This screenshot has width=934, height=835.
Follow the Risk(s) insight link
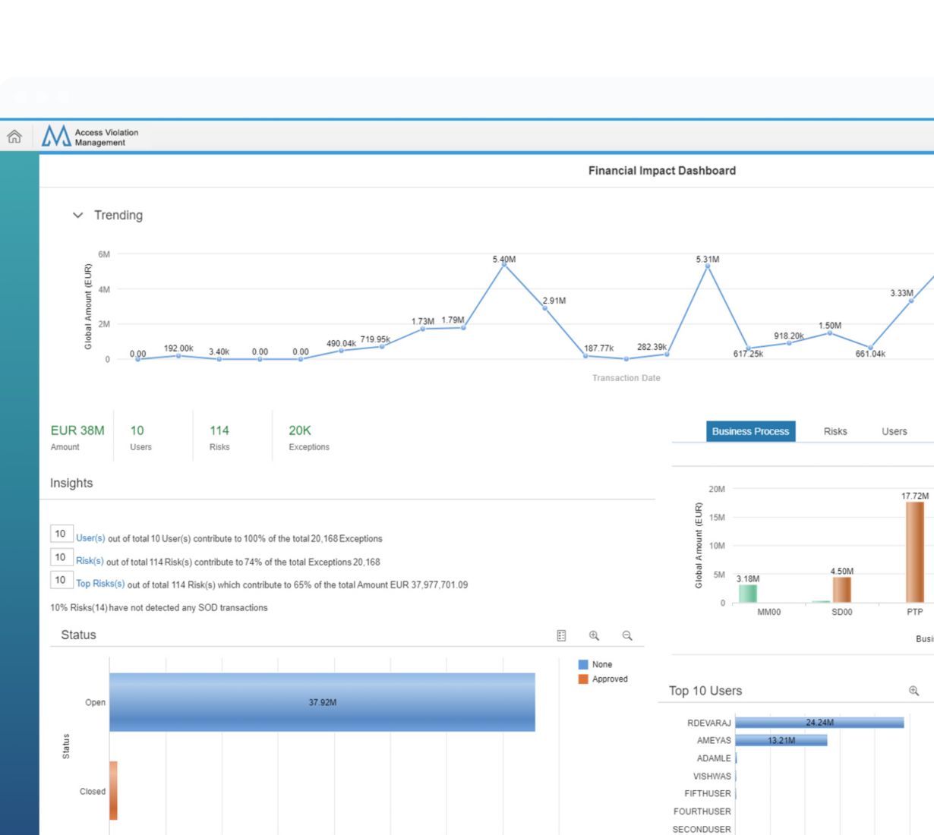[x=90, y=561]
